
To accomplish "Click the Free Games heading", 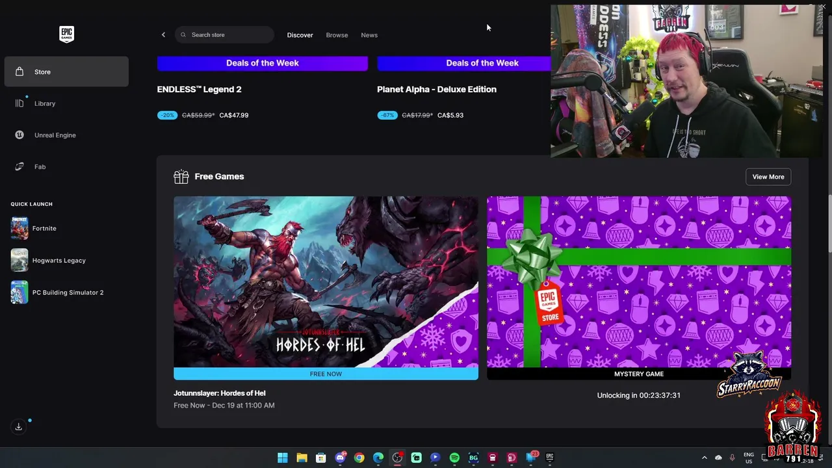I will (219, 176).
